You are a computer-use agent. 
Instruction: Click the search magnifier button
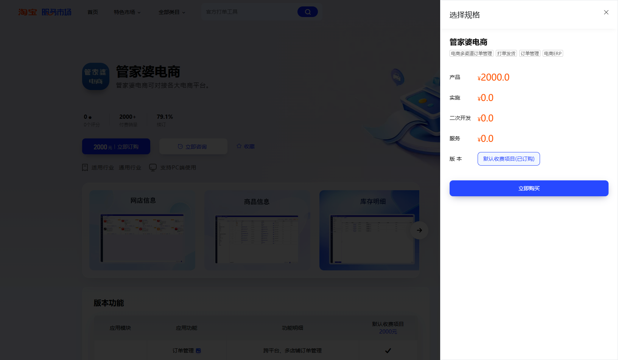click(308, 12)
